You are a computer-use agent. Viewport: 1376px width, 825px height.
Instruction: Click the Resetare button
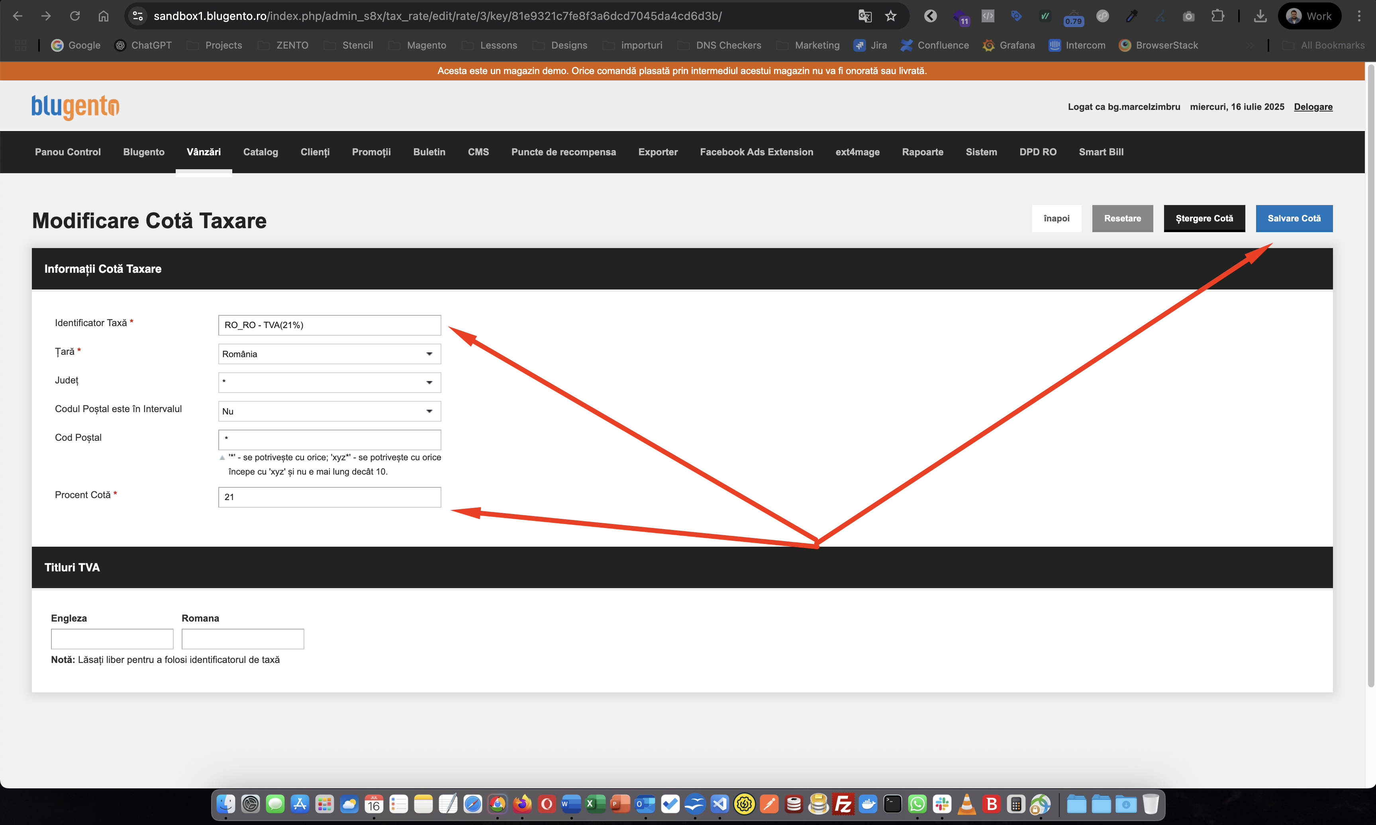click(x=1122, y=219)
